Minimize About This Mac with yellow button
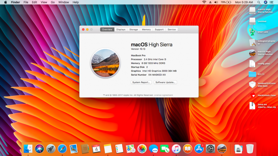 point(87,29)
